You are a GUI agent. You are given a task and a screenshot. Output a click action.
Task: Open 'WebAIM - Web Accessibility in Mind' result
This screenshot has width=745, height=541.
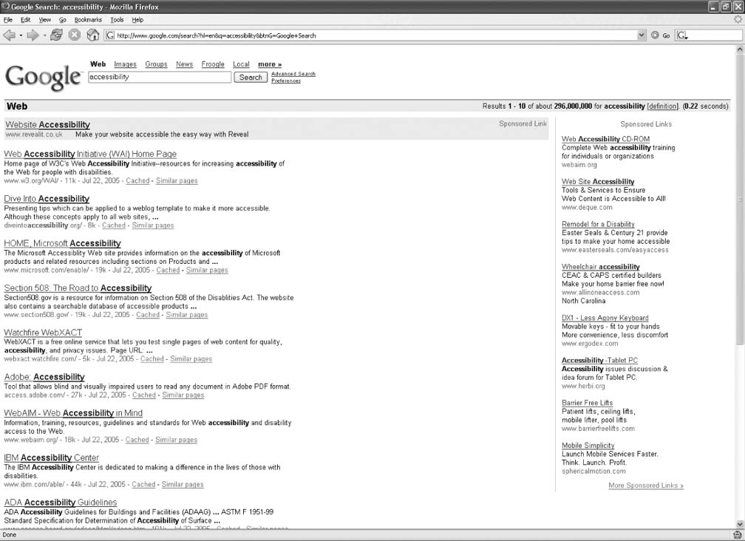(73, 413)
